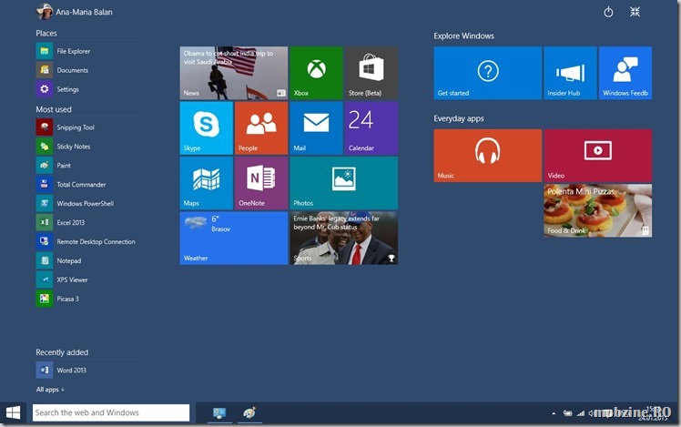Click the Windows Start button
681x427 pixels.
pos(13,412)
